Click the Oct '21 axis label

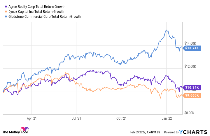coord(121,118)
